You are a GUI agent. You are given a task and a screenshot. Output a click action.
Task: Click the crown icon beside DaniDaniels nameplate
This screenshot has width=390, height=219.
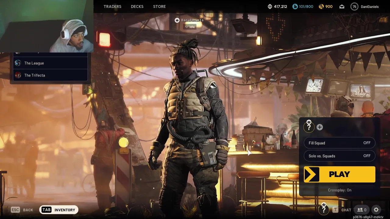177,20
